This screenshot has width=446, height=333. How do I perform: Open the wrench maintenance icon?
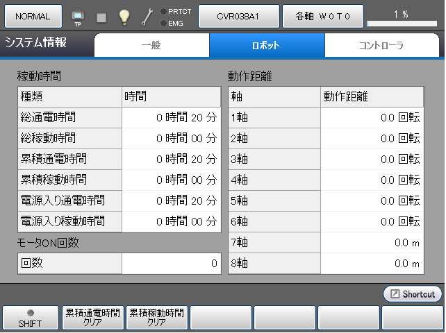(x=148, y=17)
